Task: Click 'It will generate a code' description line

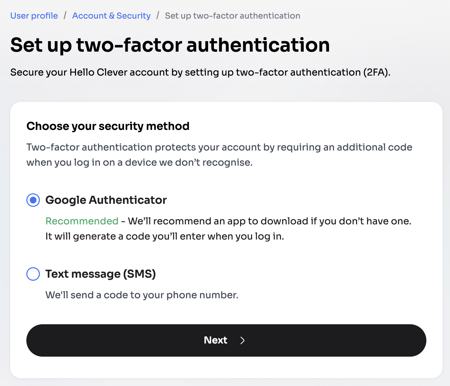Action: click(x=165, y=236)
